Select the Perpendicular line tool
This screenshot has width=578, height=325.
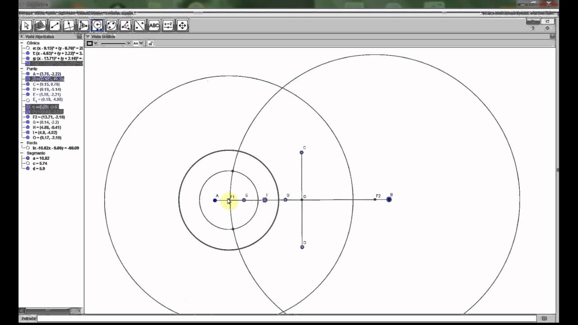[x=69, y=25]
